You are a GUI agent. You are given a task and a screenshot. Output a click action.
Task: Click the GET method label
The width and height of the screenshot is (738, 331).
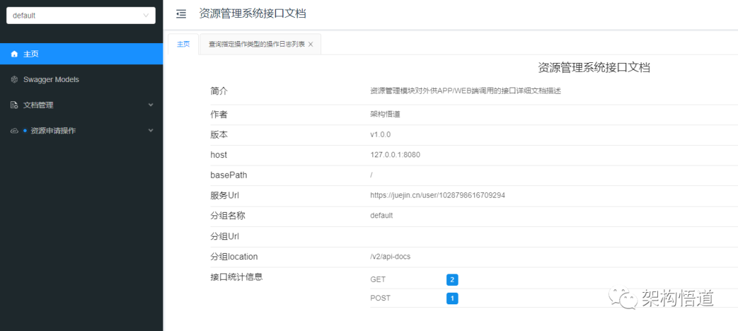tap(378, 280)
